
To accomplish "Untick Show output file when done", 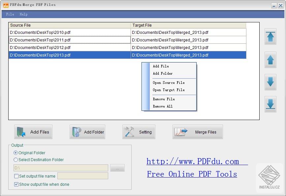I will [16, 184].
